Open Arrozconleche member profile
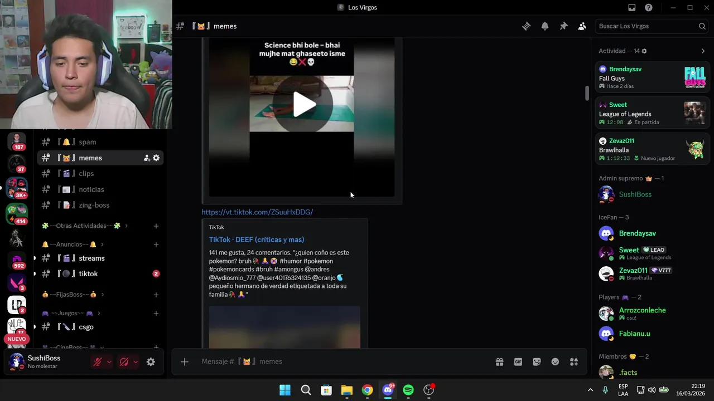The height and width of the screenshot is (401, 714). (x=652, y=313)
